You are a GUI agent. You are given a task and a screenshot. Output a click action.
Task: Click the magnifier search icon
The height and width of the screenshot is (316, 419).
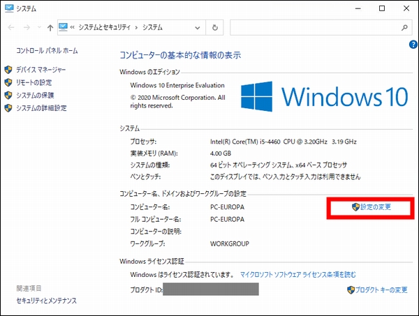point(404,27)
